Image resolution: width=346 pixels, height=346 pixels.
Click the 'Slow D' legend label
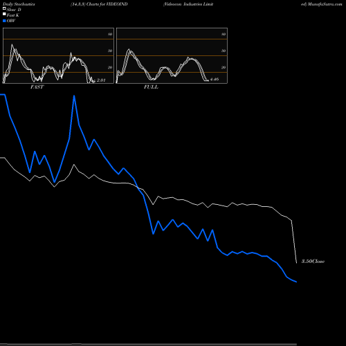(x=14, y=10)
